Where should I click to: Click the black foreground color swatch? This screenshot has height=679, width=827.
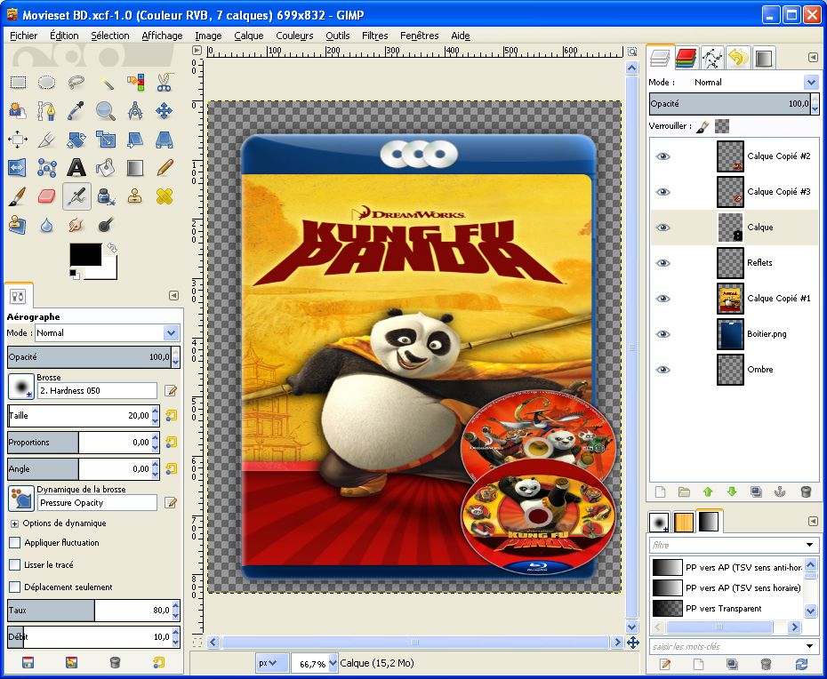85,254
